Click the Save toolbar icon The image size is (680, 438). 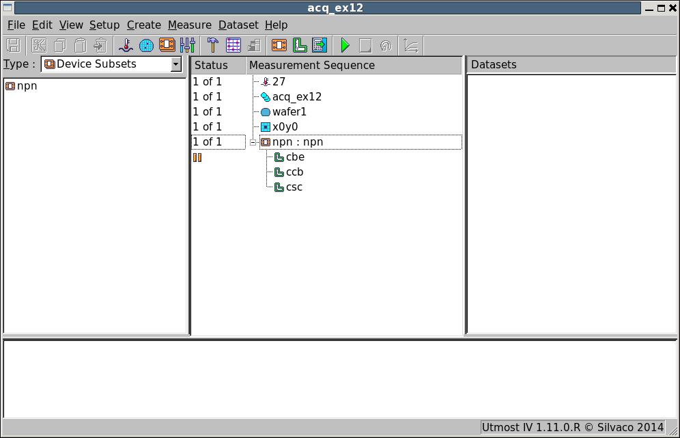coord(14,45)
